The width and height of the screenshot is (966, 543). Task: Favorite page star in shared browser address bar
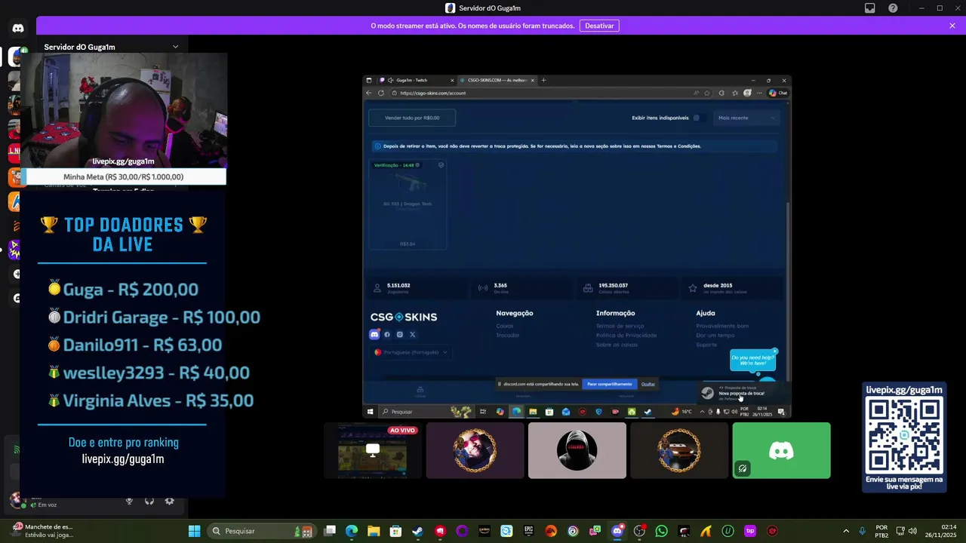pyautogui.click(x=707, y=93)
